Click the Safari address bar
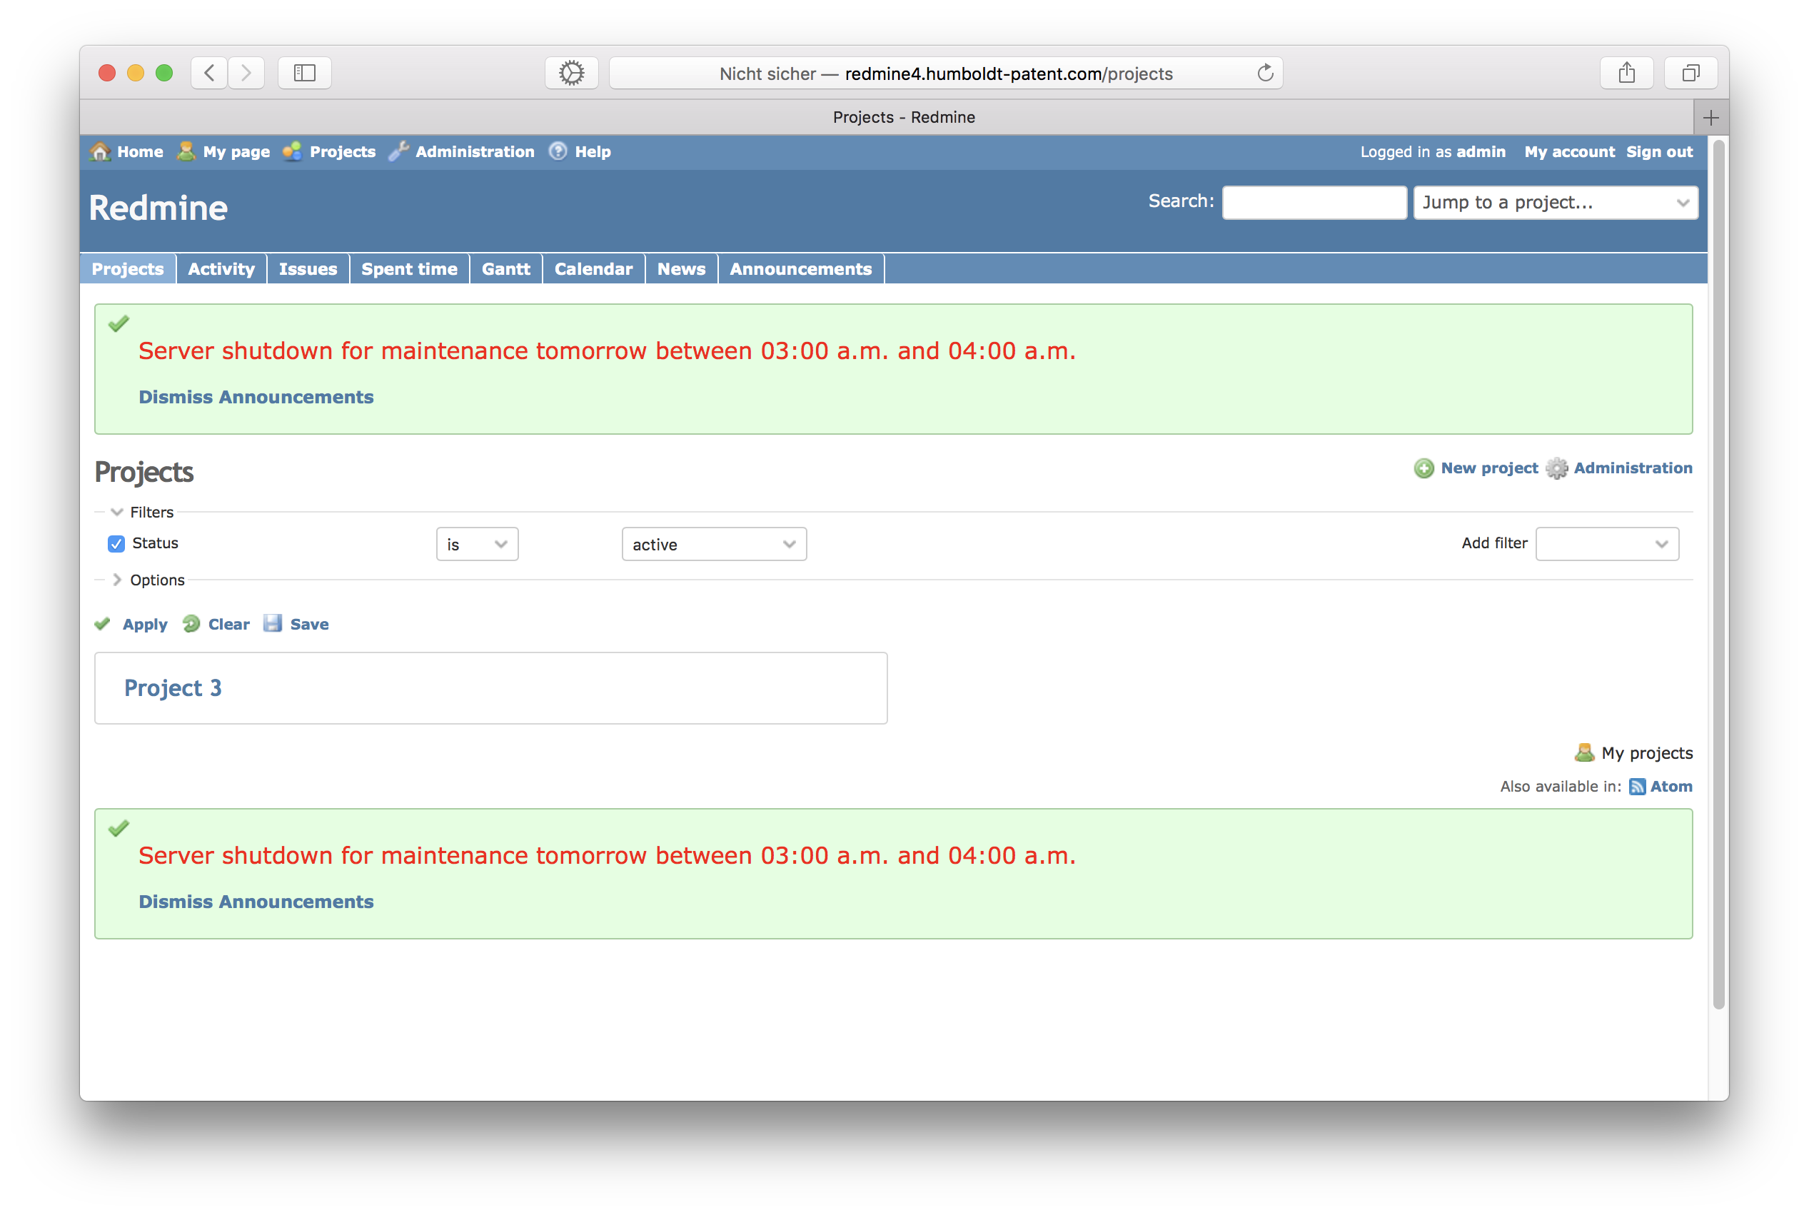1809x1215 pixels. click(x=946, y=73)
